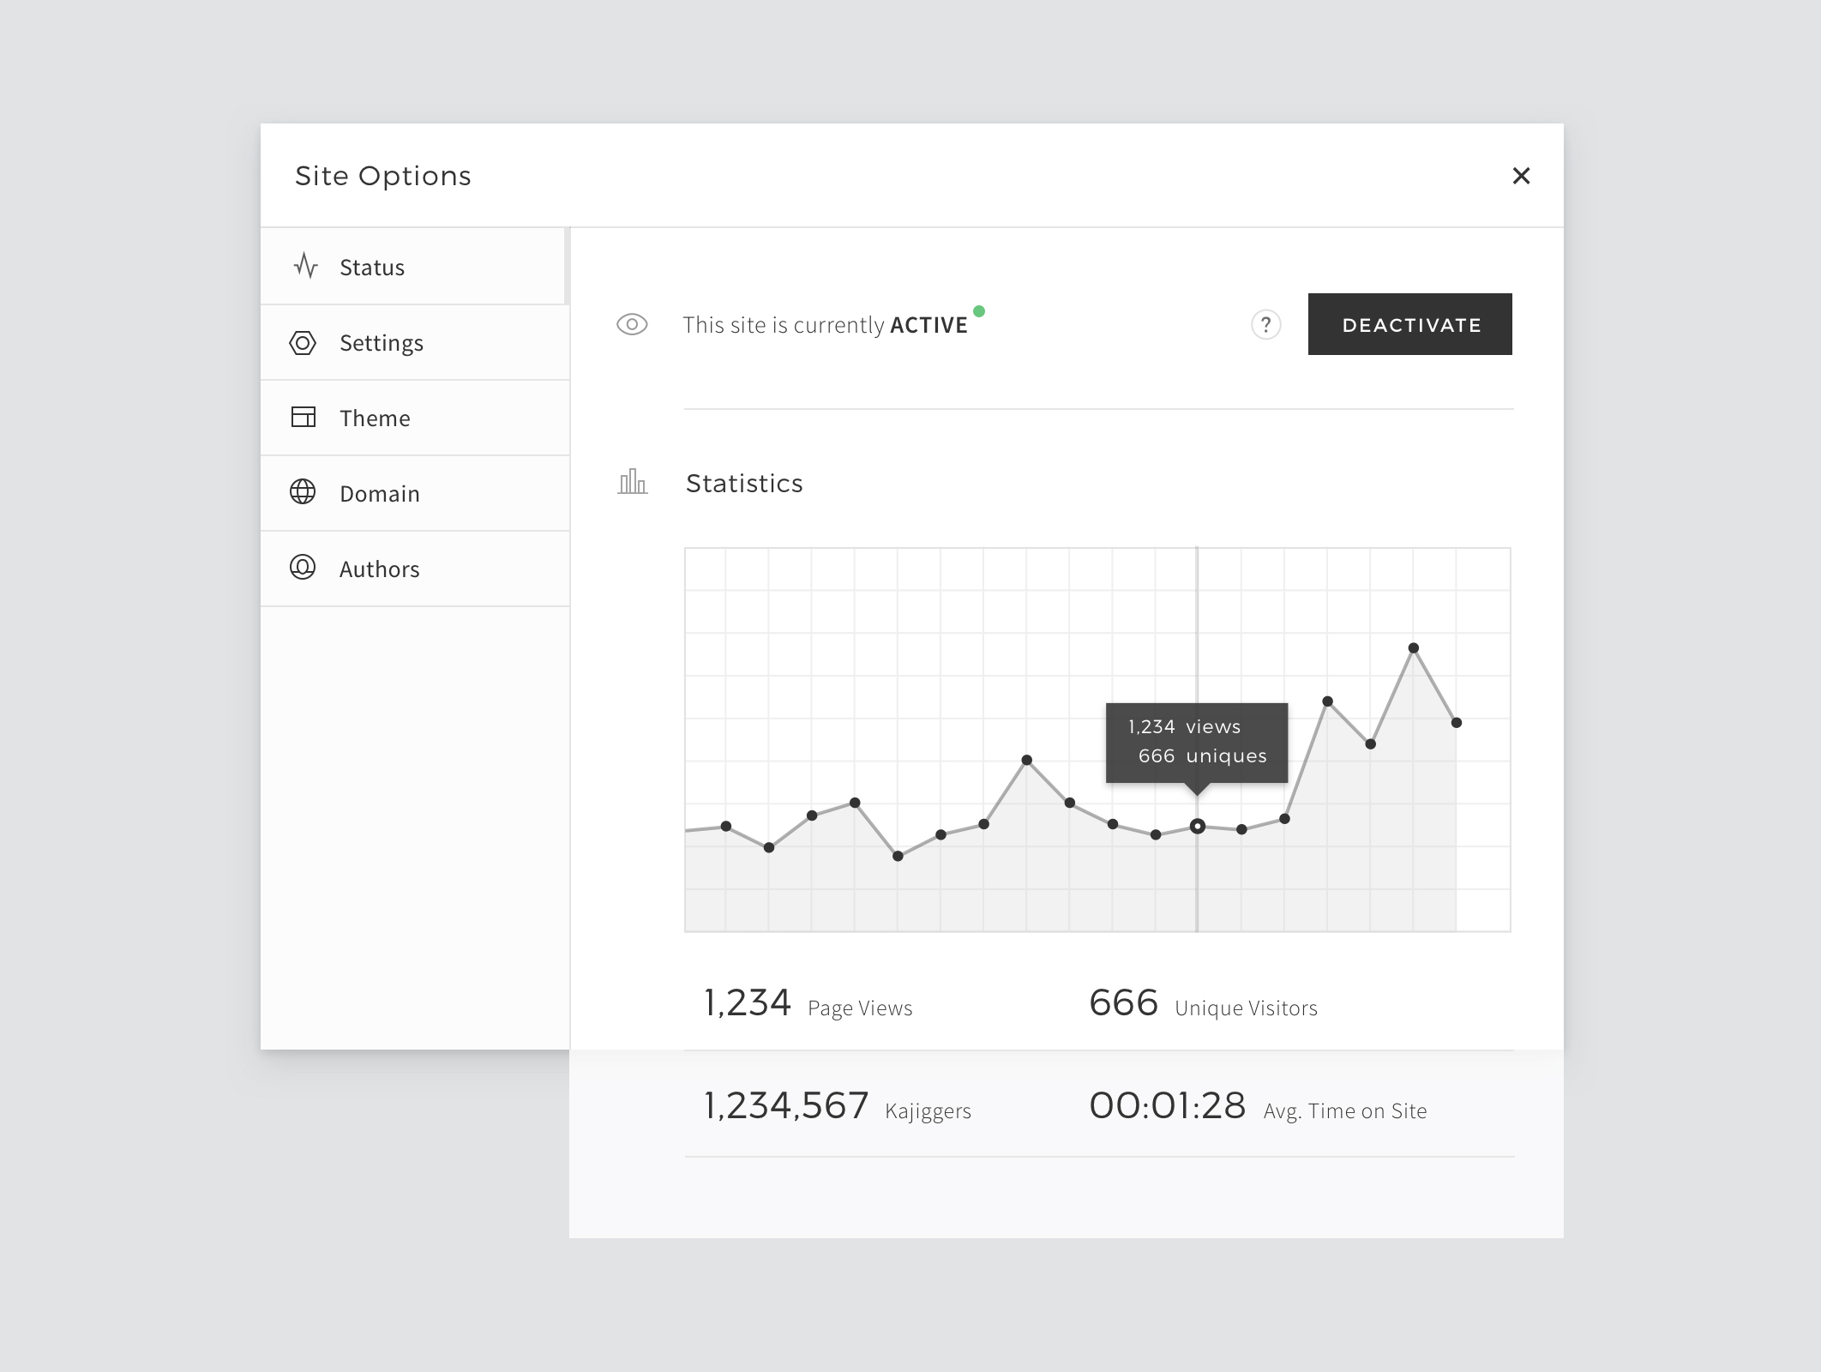Click the highest peak data point
Viewport: 1821px width, 1372px height.
1413,648
